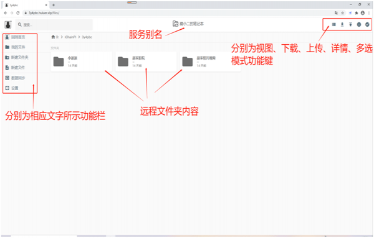Enable multi-select mode with the checkmark icon
Image resolution: width=374 pixels, height=238 pixels.
coord(367,24)
